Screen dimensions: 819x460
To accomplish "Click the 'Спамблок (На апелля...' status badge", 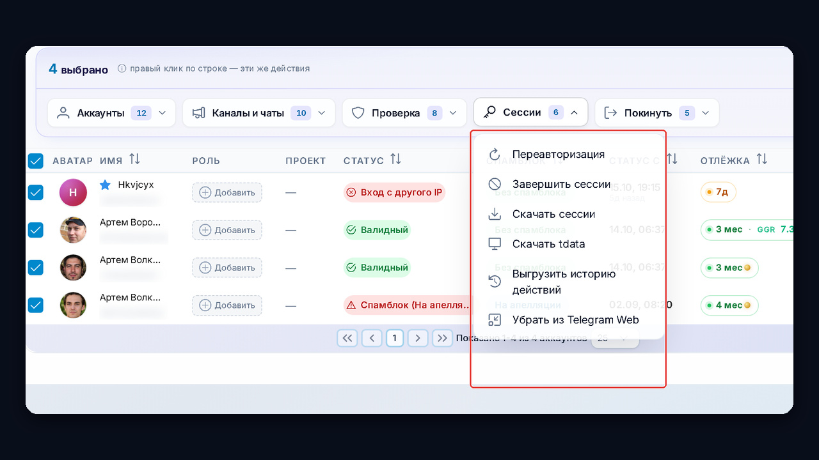I will pos(408,305).
